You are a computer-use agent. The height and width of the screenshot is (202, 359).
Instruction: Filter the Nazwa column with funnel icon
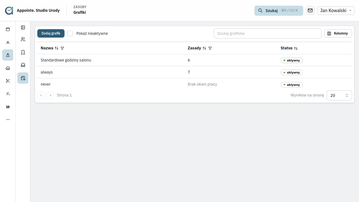62,48
